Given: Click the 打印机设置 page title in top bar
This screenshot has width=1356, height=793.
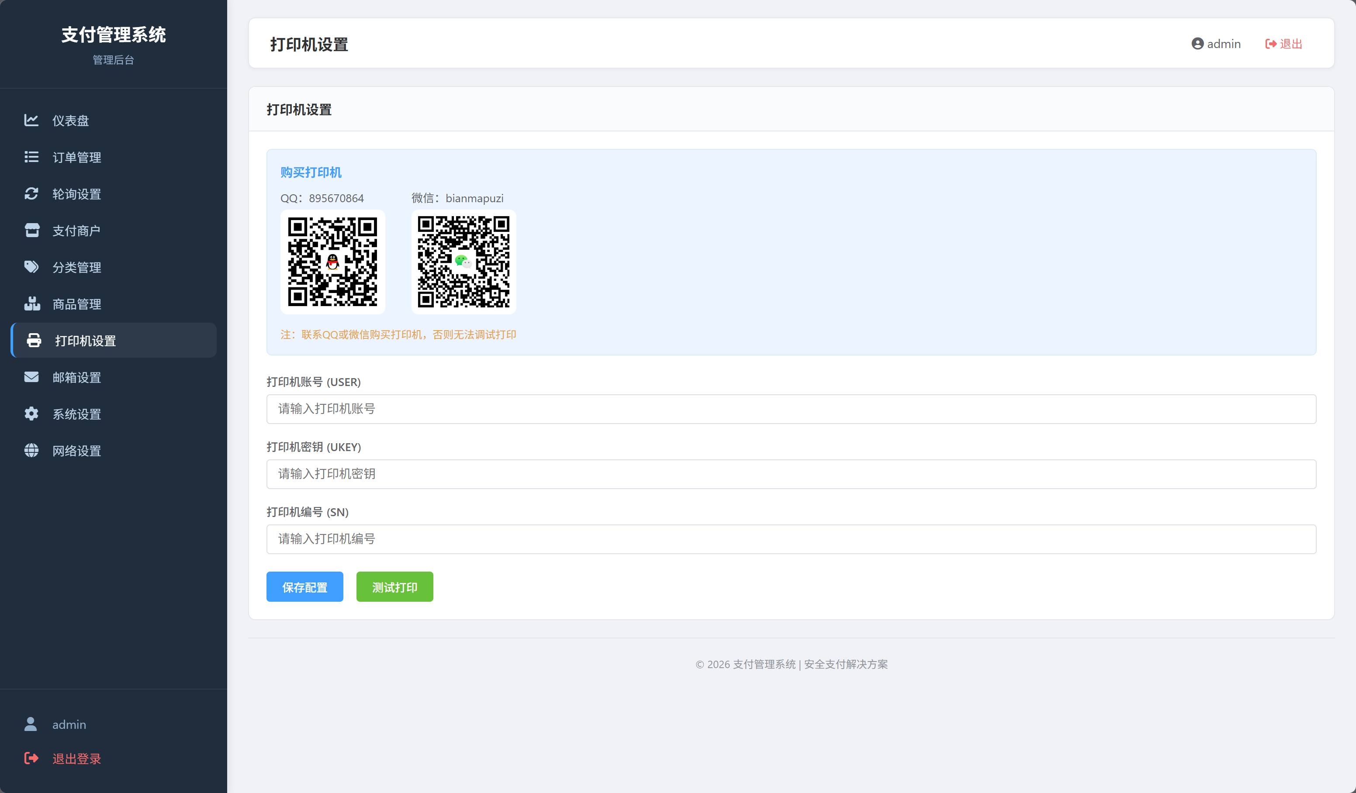Looking at the screenshot, I should pos(309,44).
